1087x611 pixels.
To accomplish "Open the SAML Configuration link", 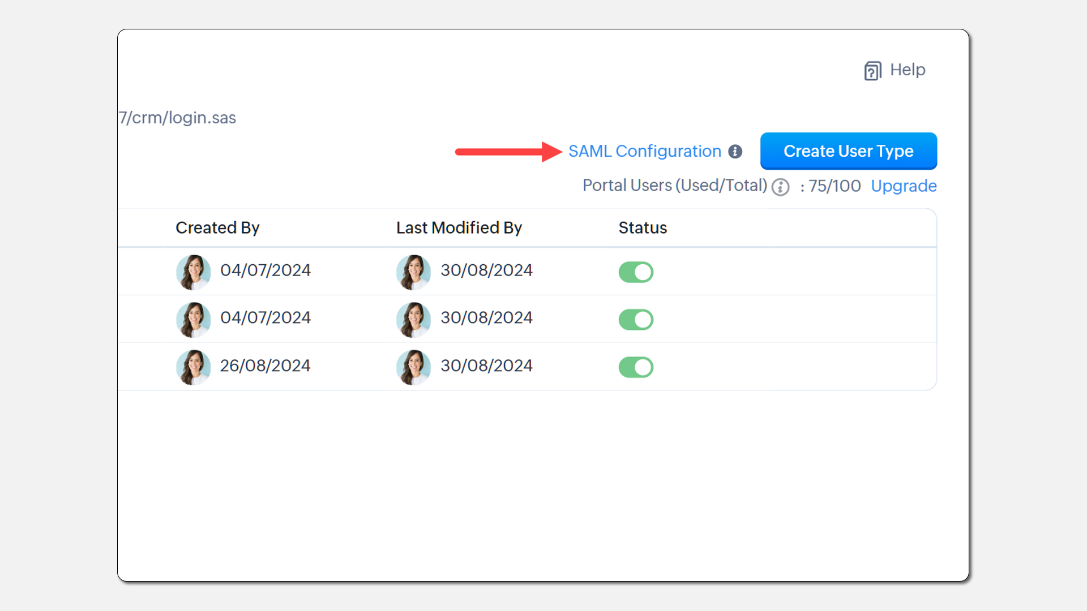I will click(644, 151).
